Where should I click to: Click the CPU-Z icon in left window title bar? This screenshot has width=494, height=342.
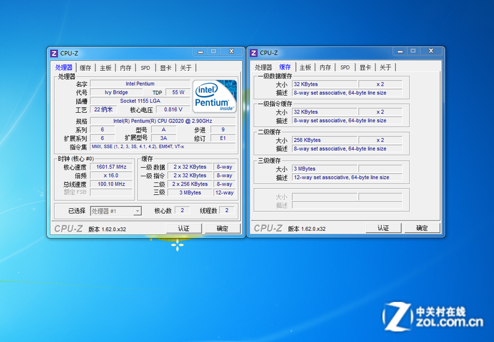[x=54, y=53]
